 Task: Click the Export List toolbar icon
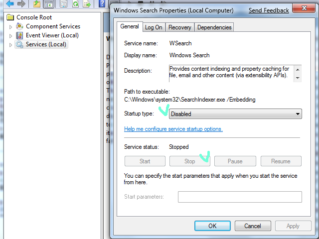(87, 3)
